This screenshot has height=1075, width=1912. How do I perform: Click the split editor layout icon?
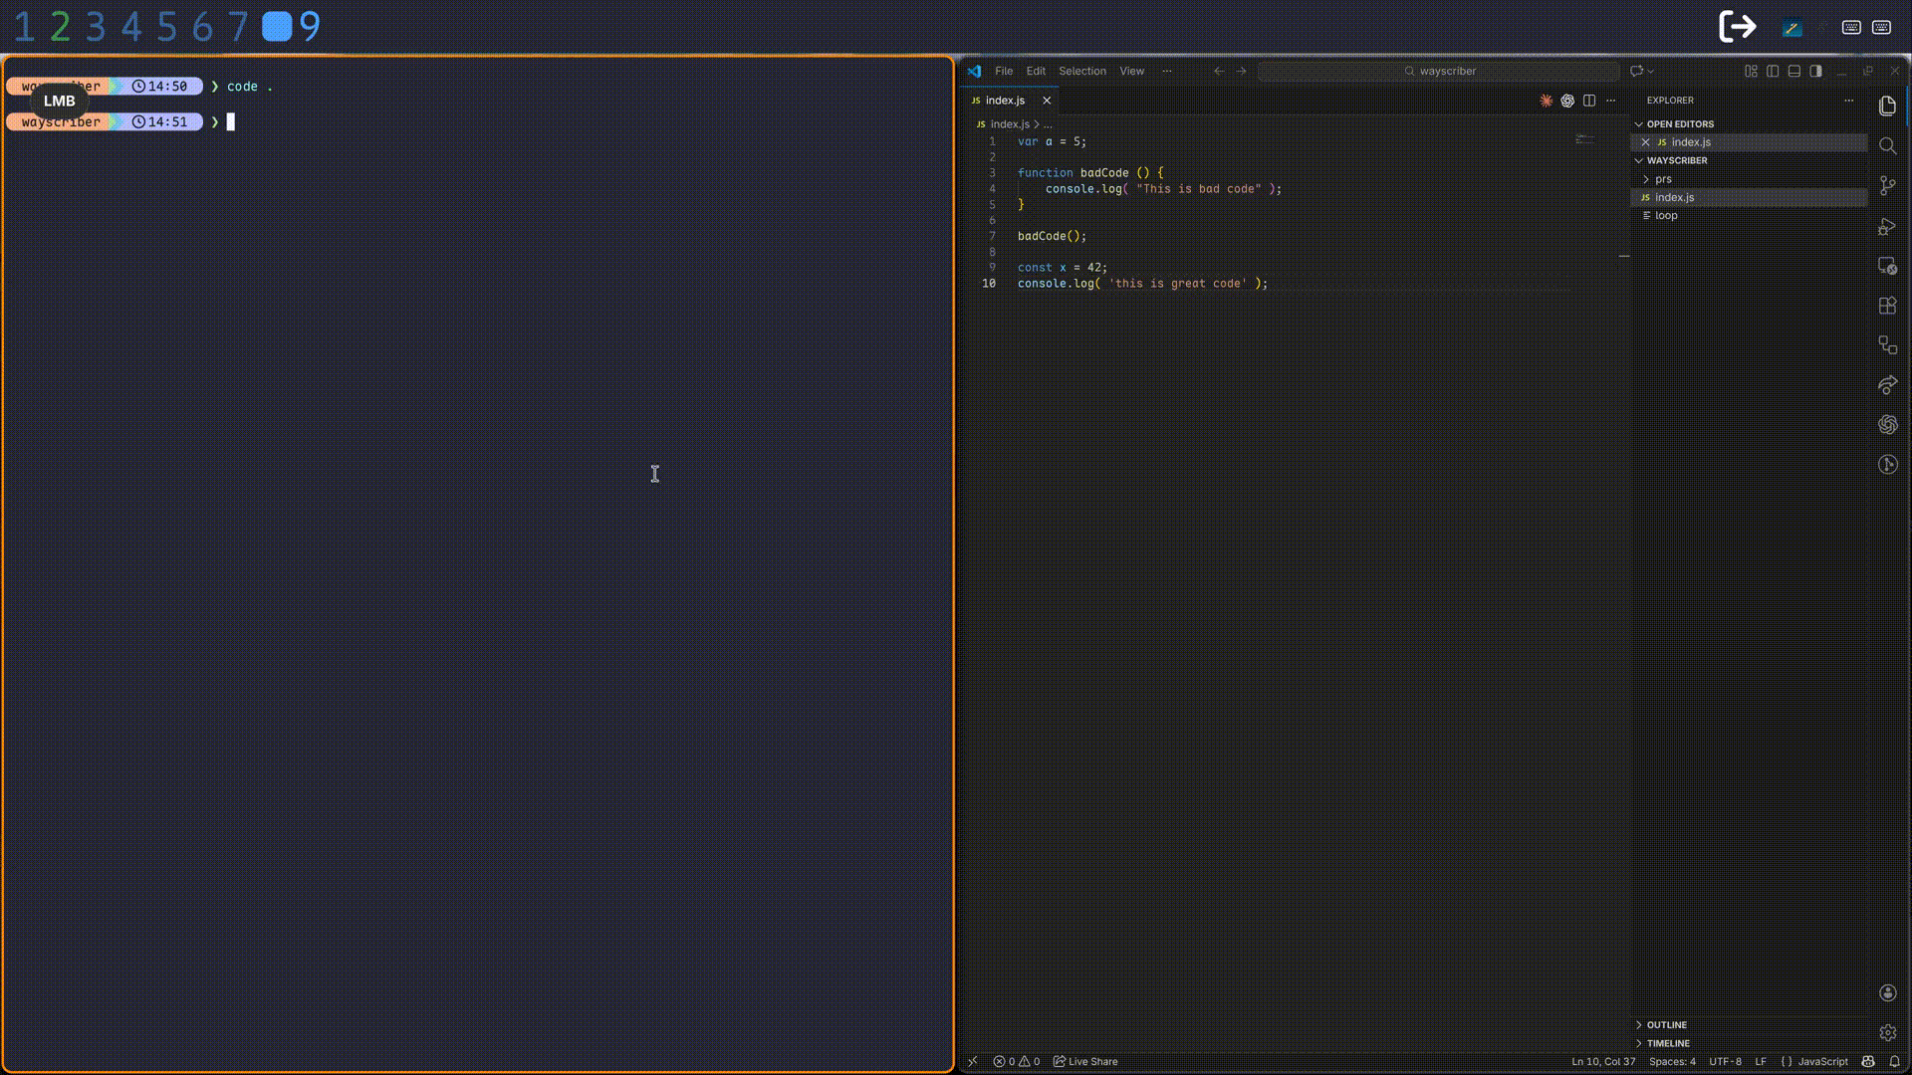click(1588, 101)
